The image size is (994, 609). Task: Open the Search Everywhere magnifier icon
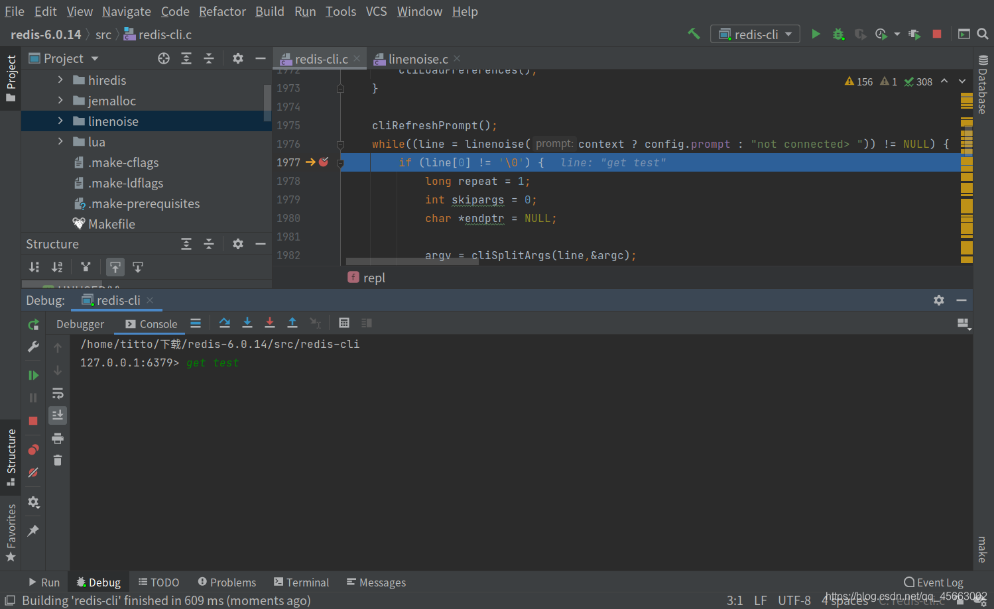click(983, 34)
